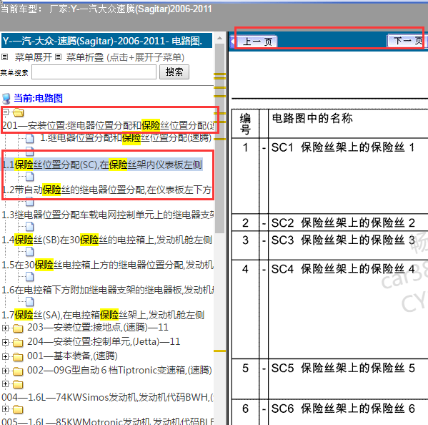Click the computer icon beside 当前:电路图

pyautogui.click(x=6, y=99)
